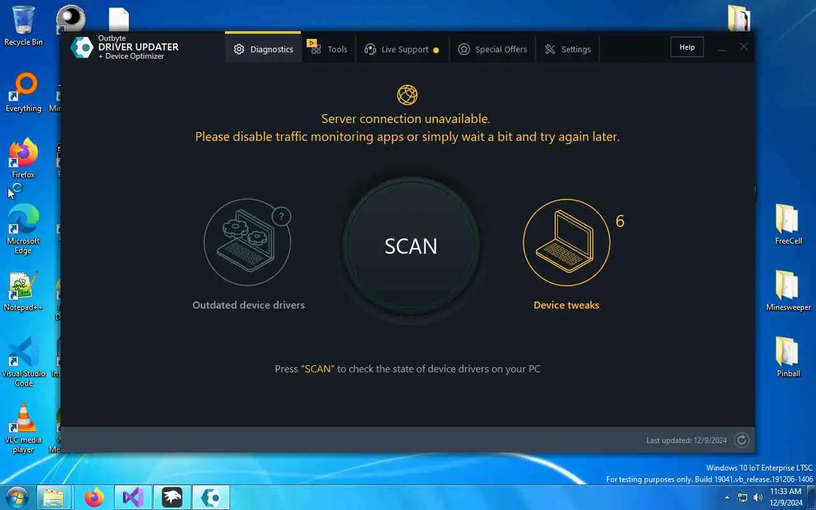Select the Firefox desktop shortcut

point(24,158)
